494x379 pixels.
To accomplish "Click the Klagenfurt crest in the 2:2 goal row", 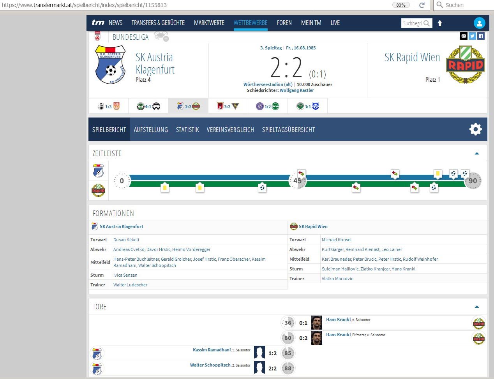I will point(97,368).
